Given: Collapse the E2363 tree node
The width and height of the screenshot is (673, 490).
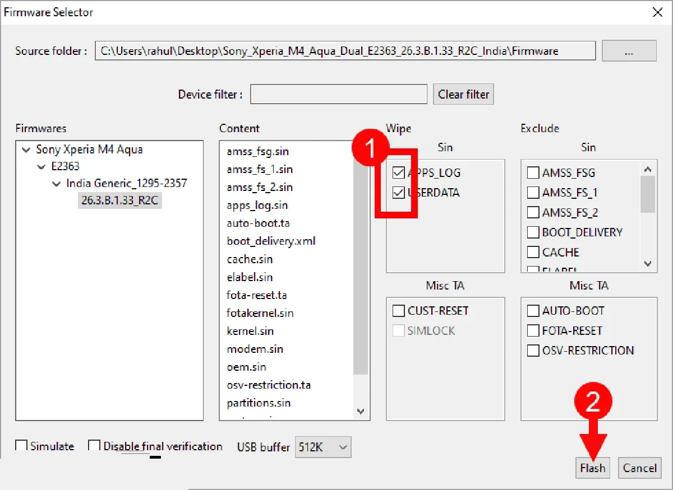Looking at the screenshot, I should (41, 166).
